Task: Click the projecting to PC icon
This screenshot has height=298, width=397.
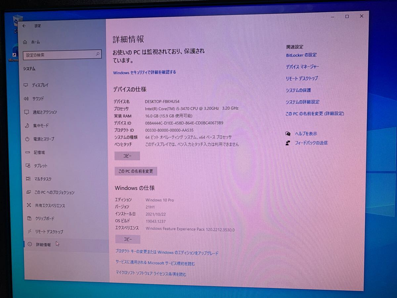Action: coord(28,192)
